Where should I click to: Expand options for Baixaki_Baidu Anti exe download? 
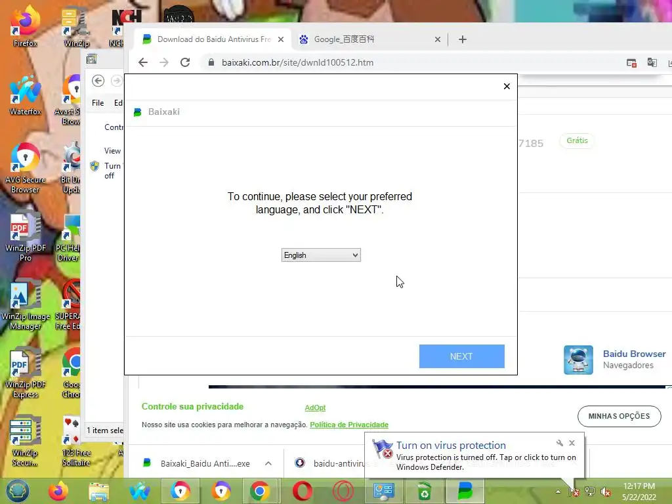coord(268,463)
